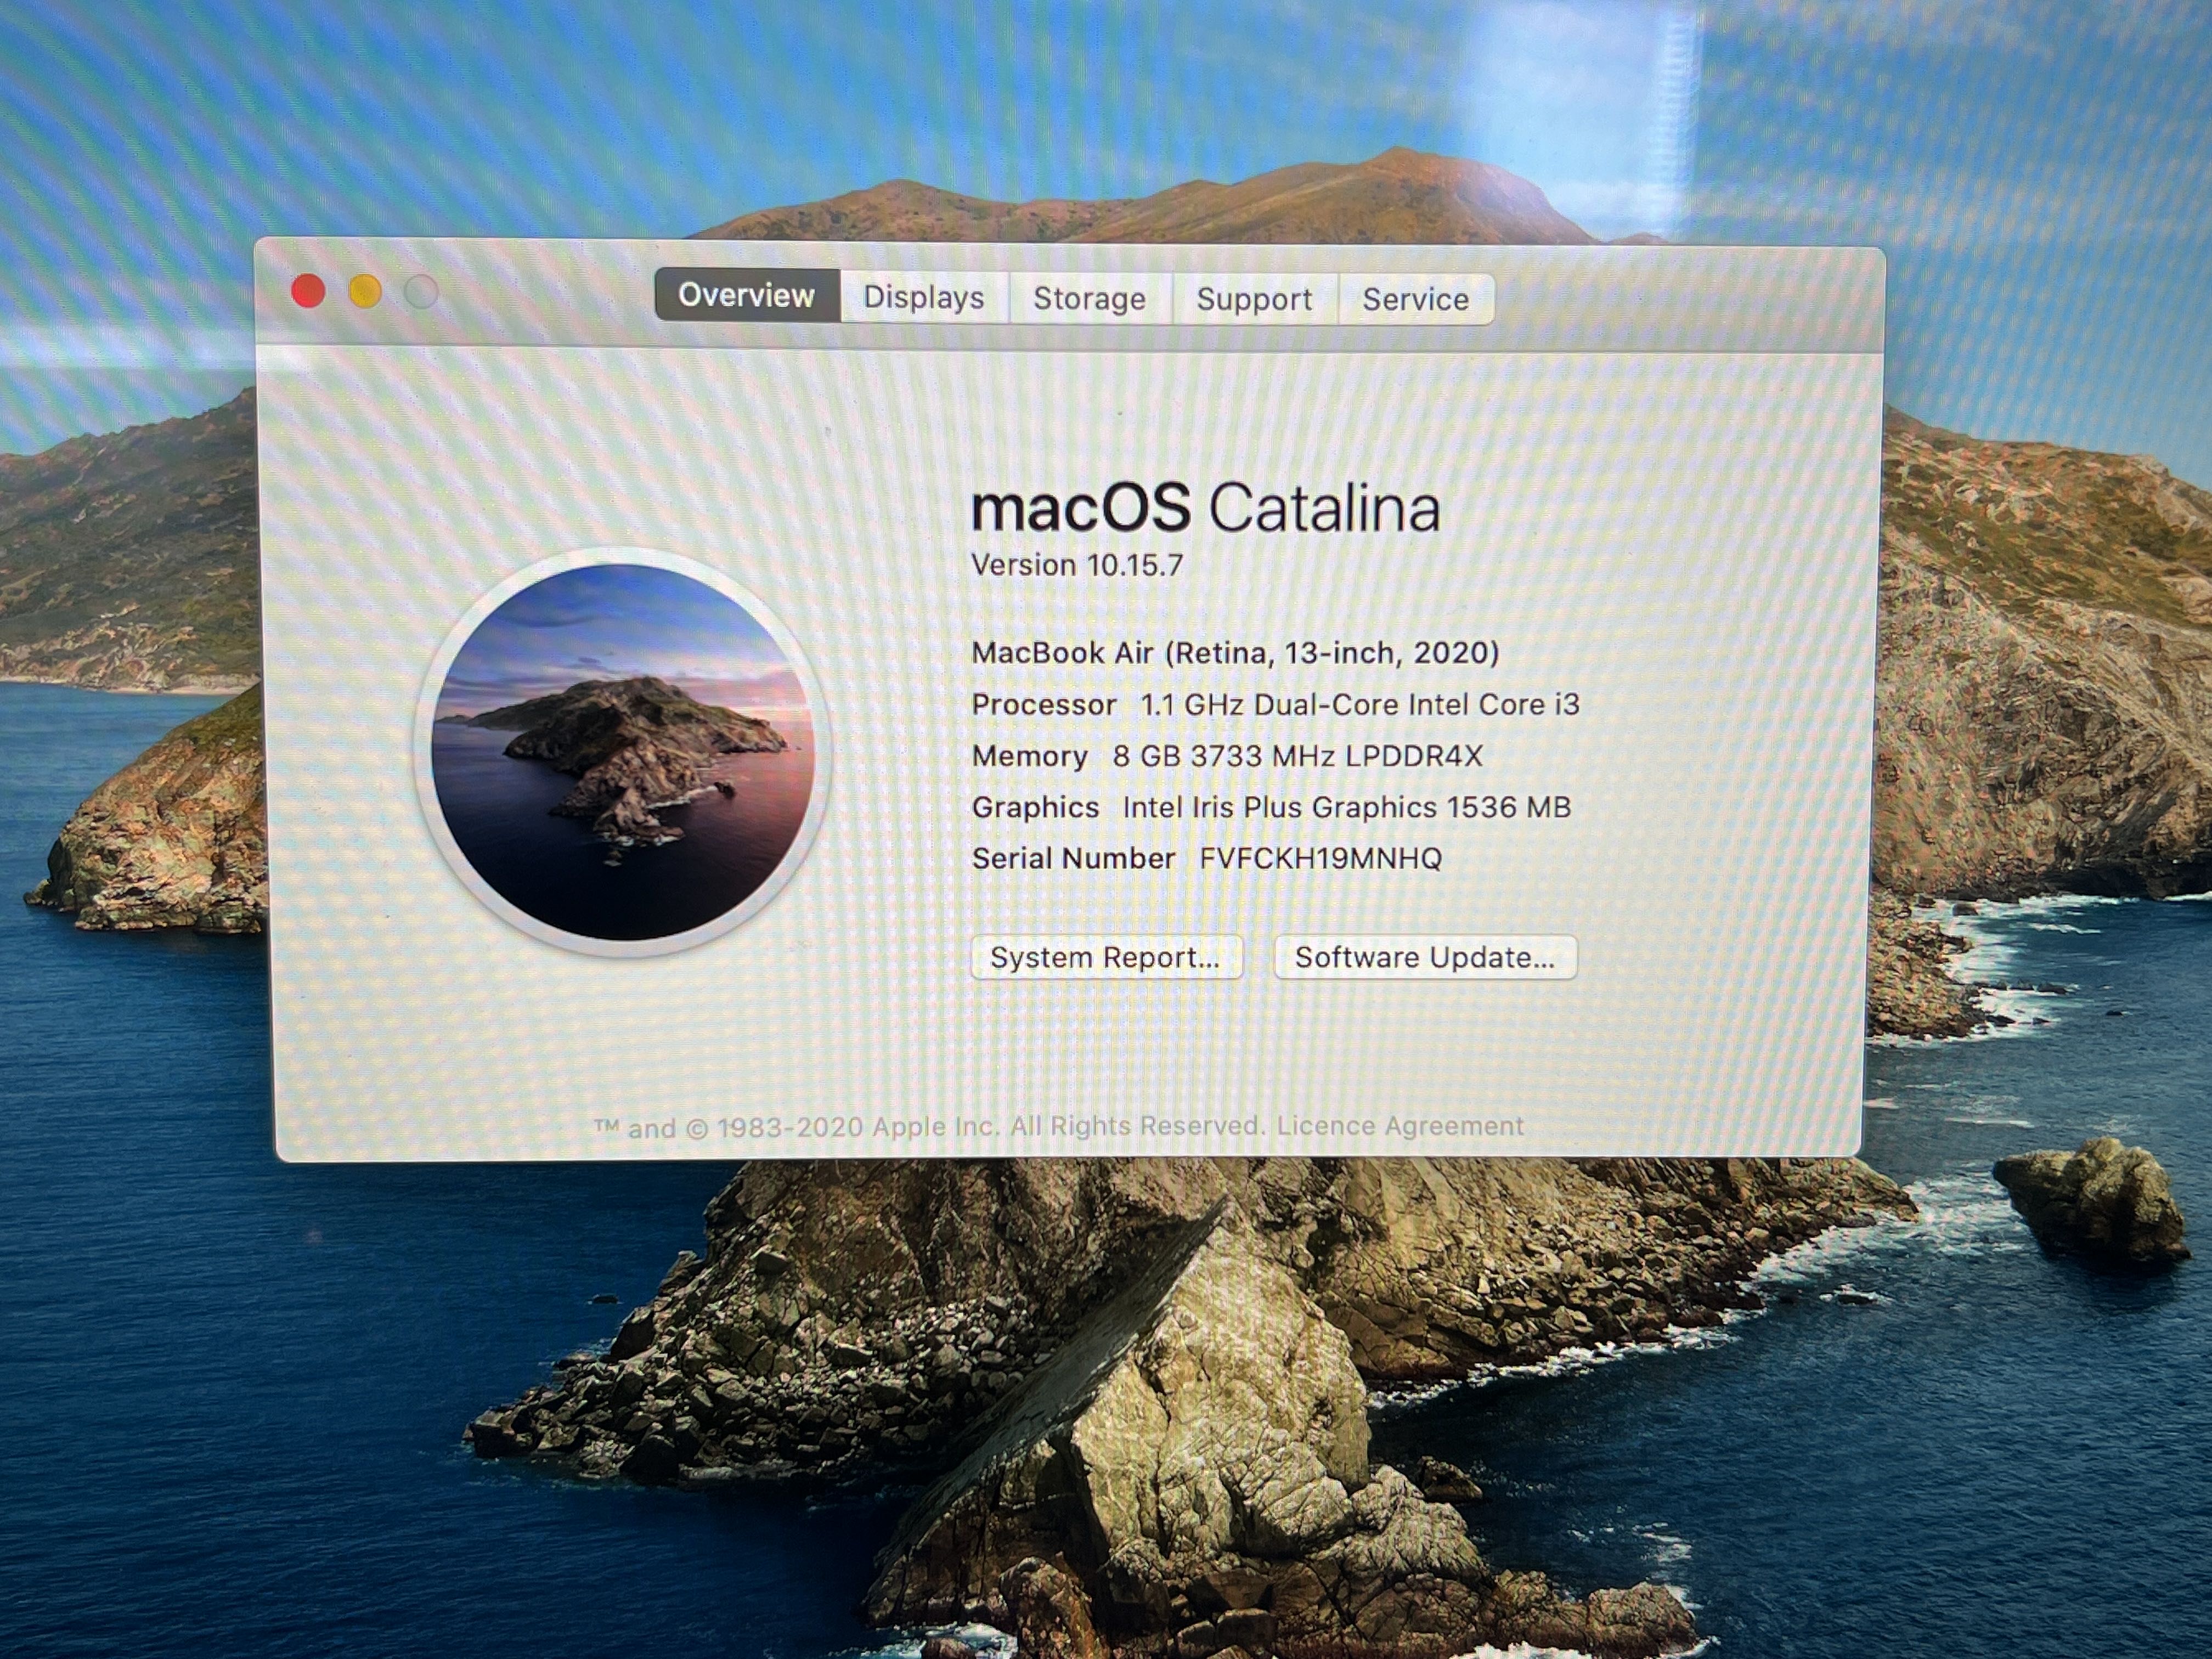Click the MacBook Air model name line
The height and width of the screenshot is (1659, 2212).
click(1234, 653)
